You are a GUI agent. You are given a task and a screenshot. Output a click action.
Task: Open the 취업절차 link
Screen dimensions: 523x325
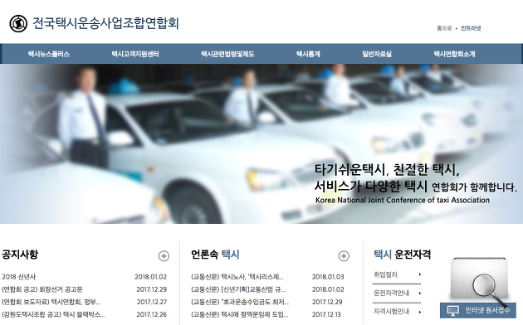(x=385, y=274)
